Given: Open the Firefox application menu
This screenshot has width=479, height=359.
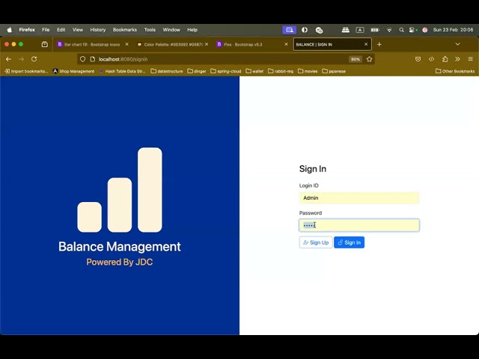Looking at the screenshot, I should coord(27,30).
